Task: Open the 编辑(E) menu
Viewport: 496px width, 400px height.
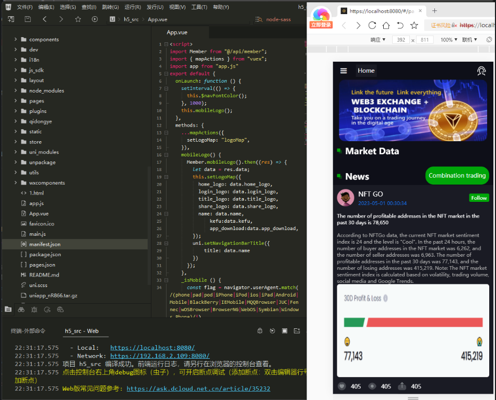Action: pos(46,7)
